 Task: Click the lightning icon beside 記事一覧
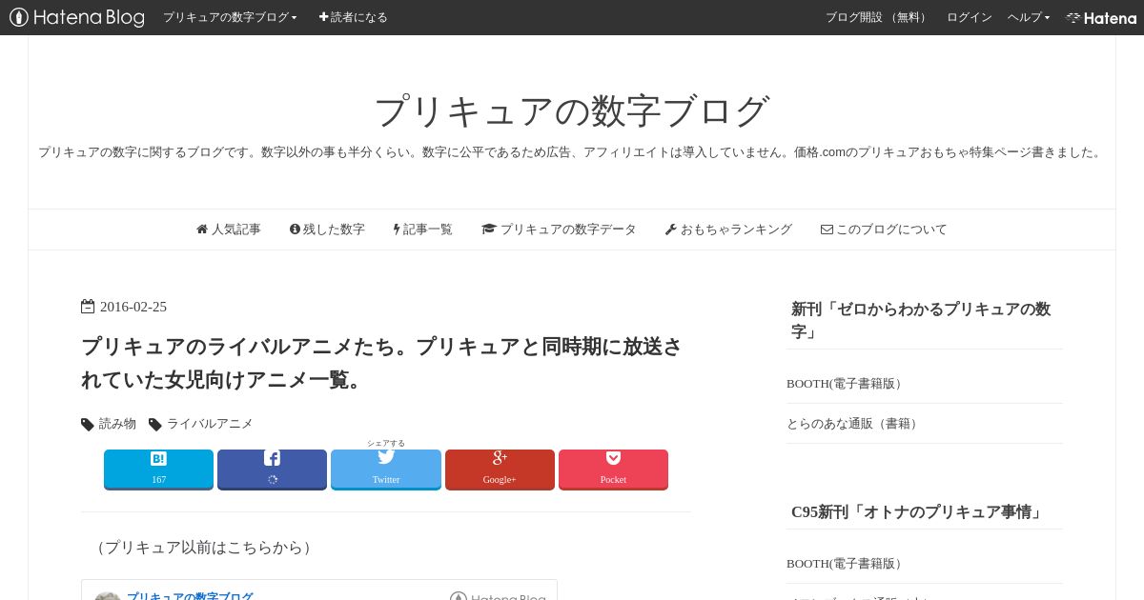coord(397,230)
